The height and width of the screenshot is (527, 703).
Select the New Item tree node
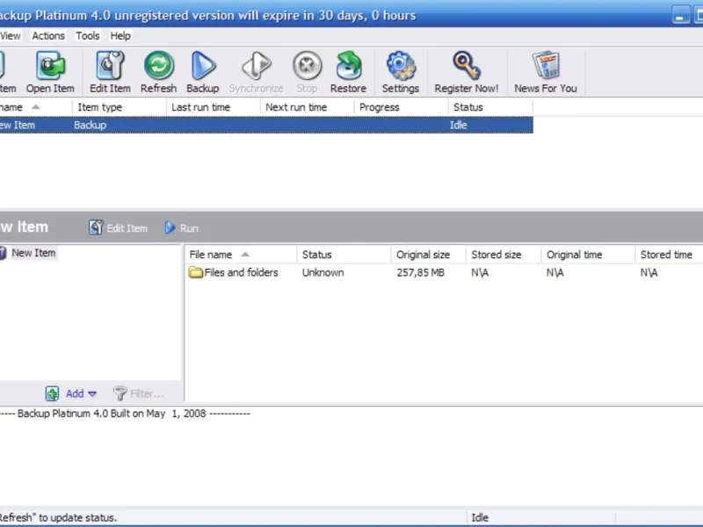click(33, 253)
